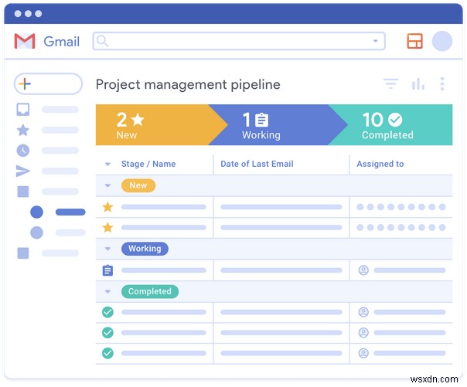Open the Inbox icon in sidebar

pos(23,110)
